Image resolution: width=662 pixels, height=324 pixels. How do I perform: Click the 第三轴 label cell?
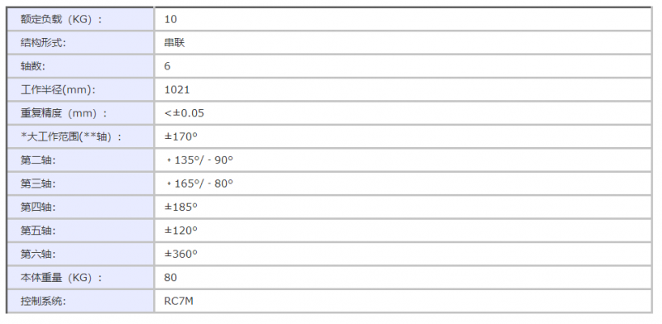pyautogui.click(x=80, y=184)
